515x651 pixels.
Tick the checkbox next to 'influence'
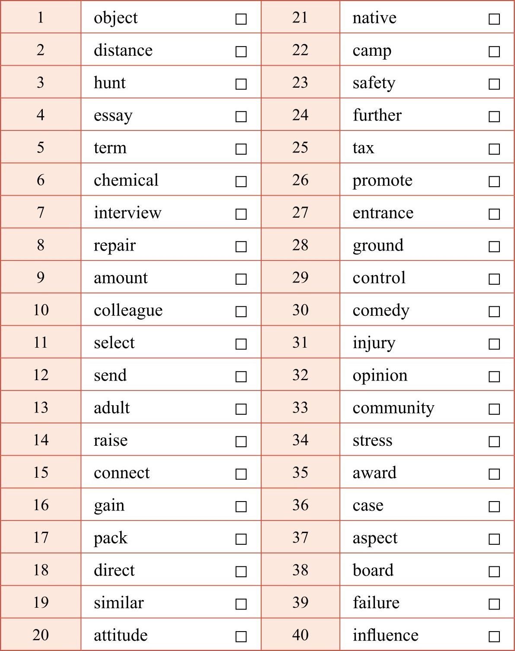pos(494,636)
